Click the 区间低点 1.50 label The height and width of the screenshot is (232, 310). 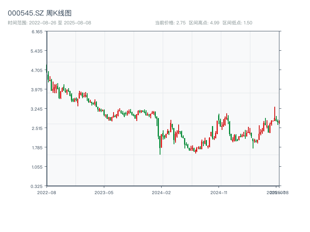pos(238,23)
